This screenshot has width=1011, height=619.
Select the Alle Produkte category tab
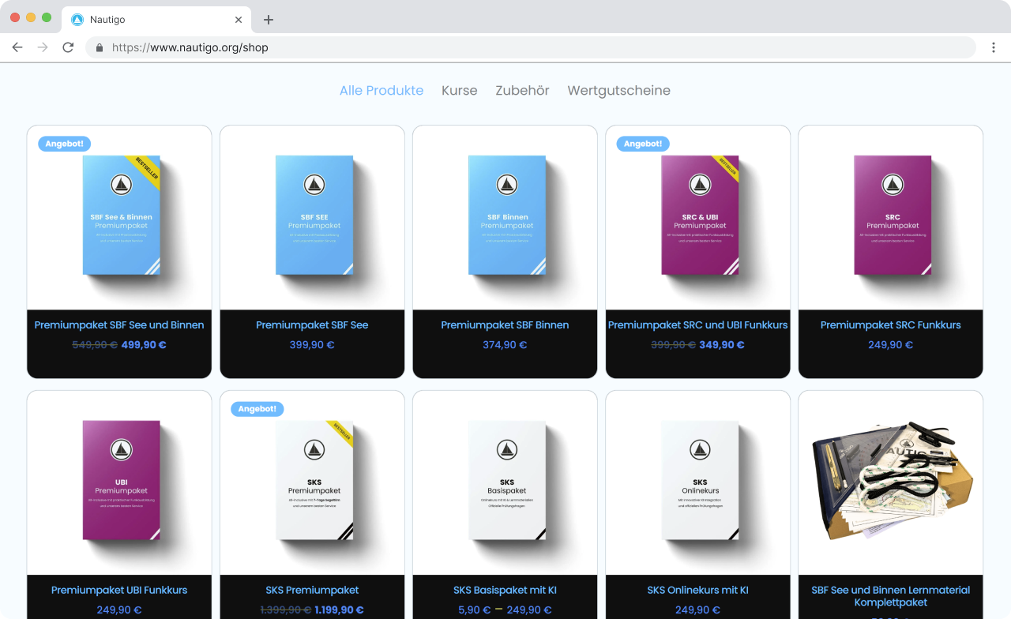click(381, 91)
